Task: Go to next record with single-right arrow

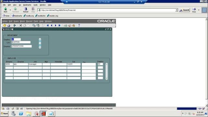Action: 56,25
